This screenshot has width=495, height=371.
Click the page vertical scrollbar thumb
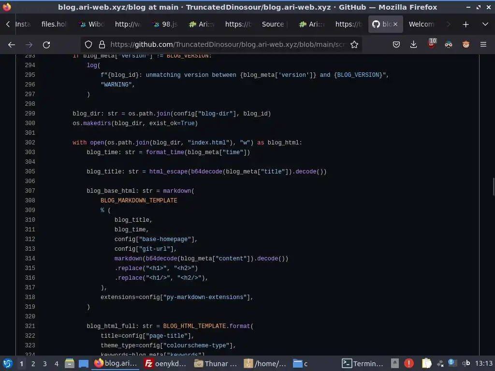coord(494,187)
